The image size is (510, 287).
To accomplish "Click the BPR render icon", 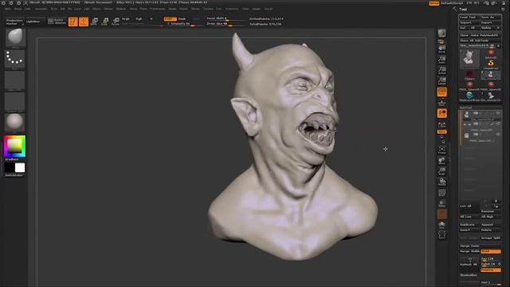I will [x=441, y=34].
